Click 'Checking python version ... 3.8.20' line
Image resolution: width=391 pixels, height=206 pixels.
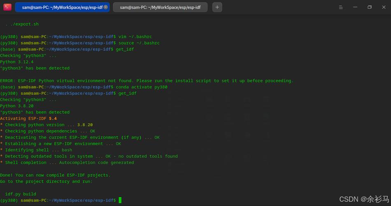(x=47, y=124)
